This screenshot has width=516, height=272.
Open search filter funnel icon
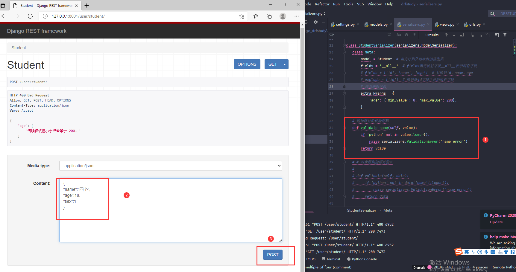(x=505, y=35)
